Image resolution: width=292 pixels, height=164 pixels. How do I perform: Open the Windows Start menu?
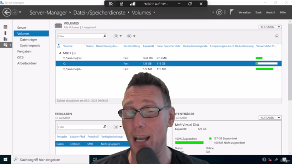point(5,159)
